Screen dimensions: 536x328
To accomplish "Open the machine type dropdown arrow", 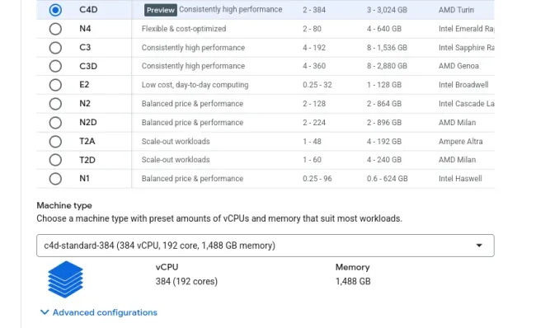I will point(479,246).
